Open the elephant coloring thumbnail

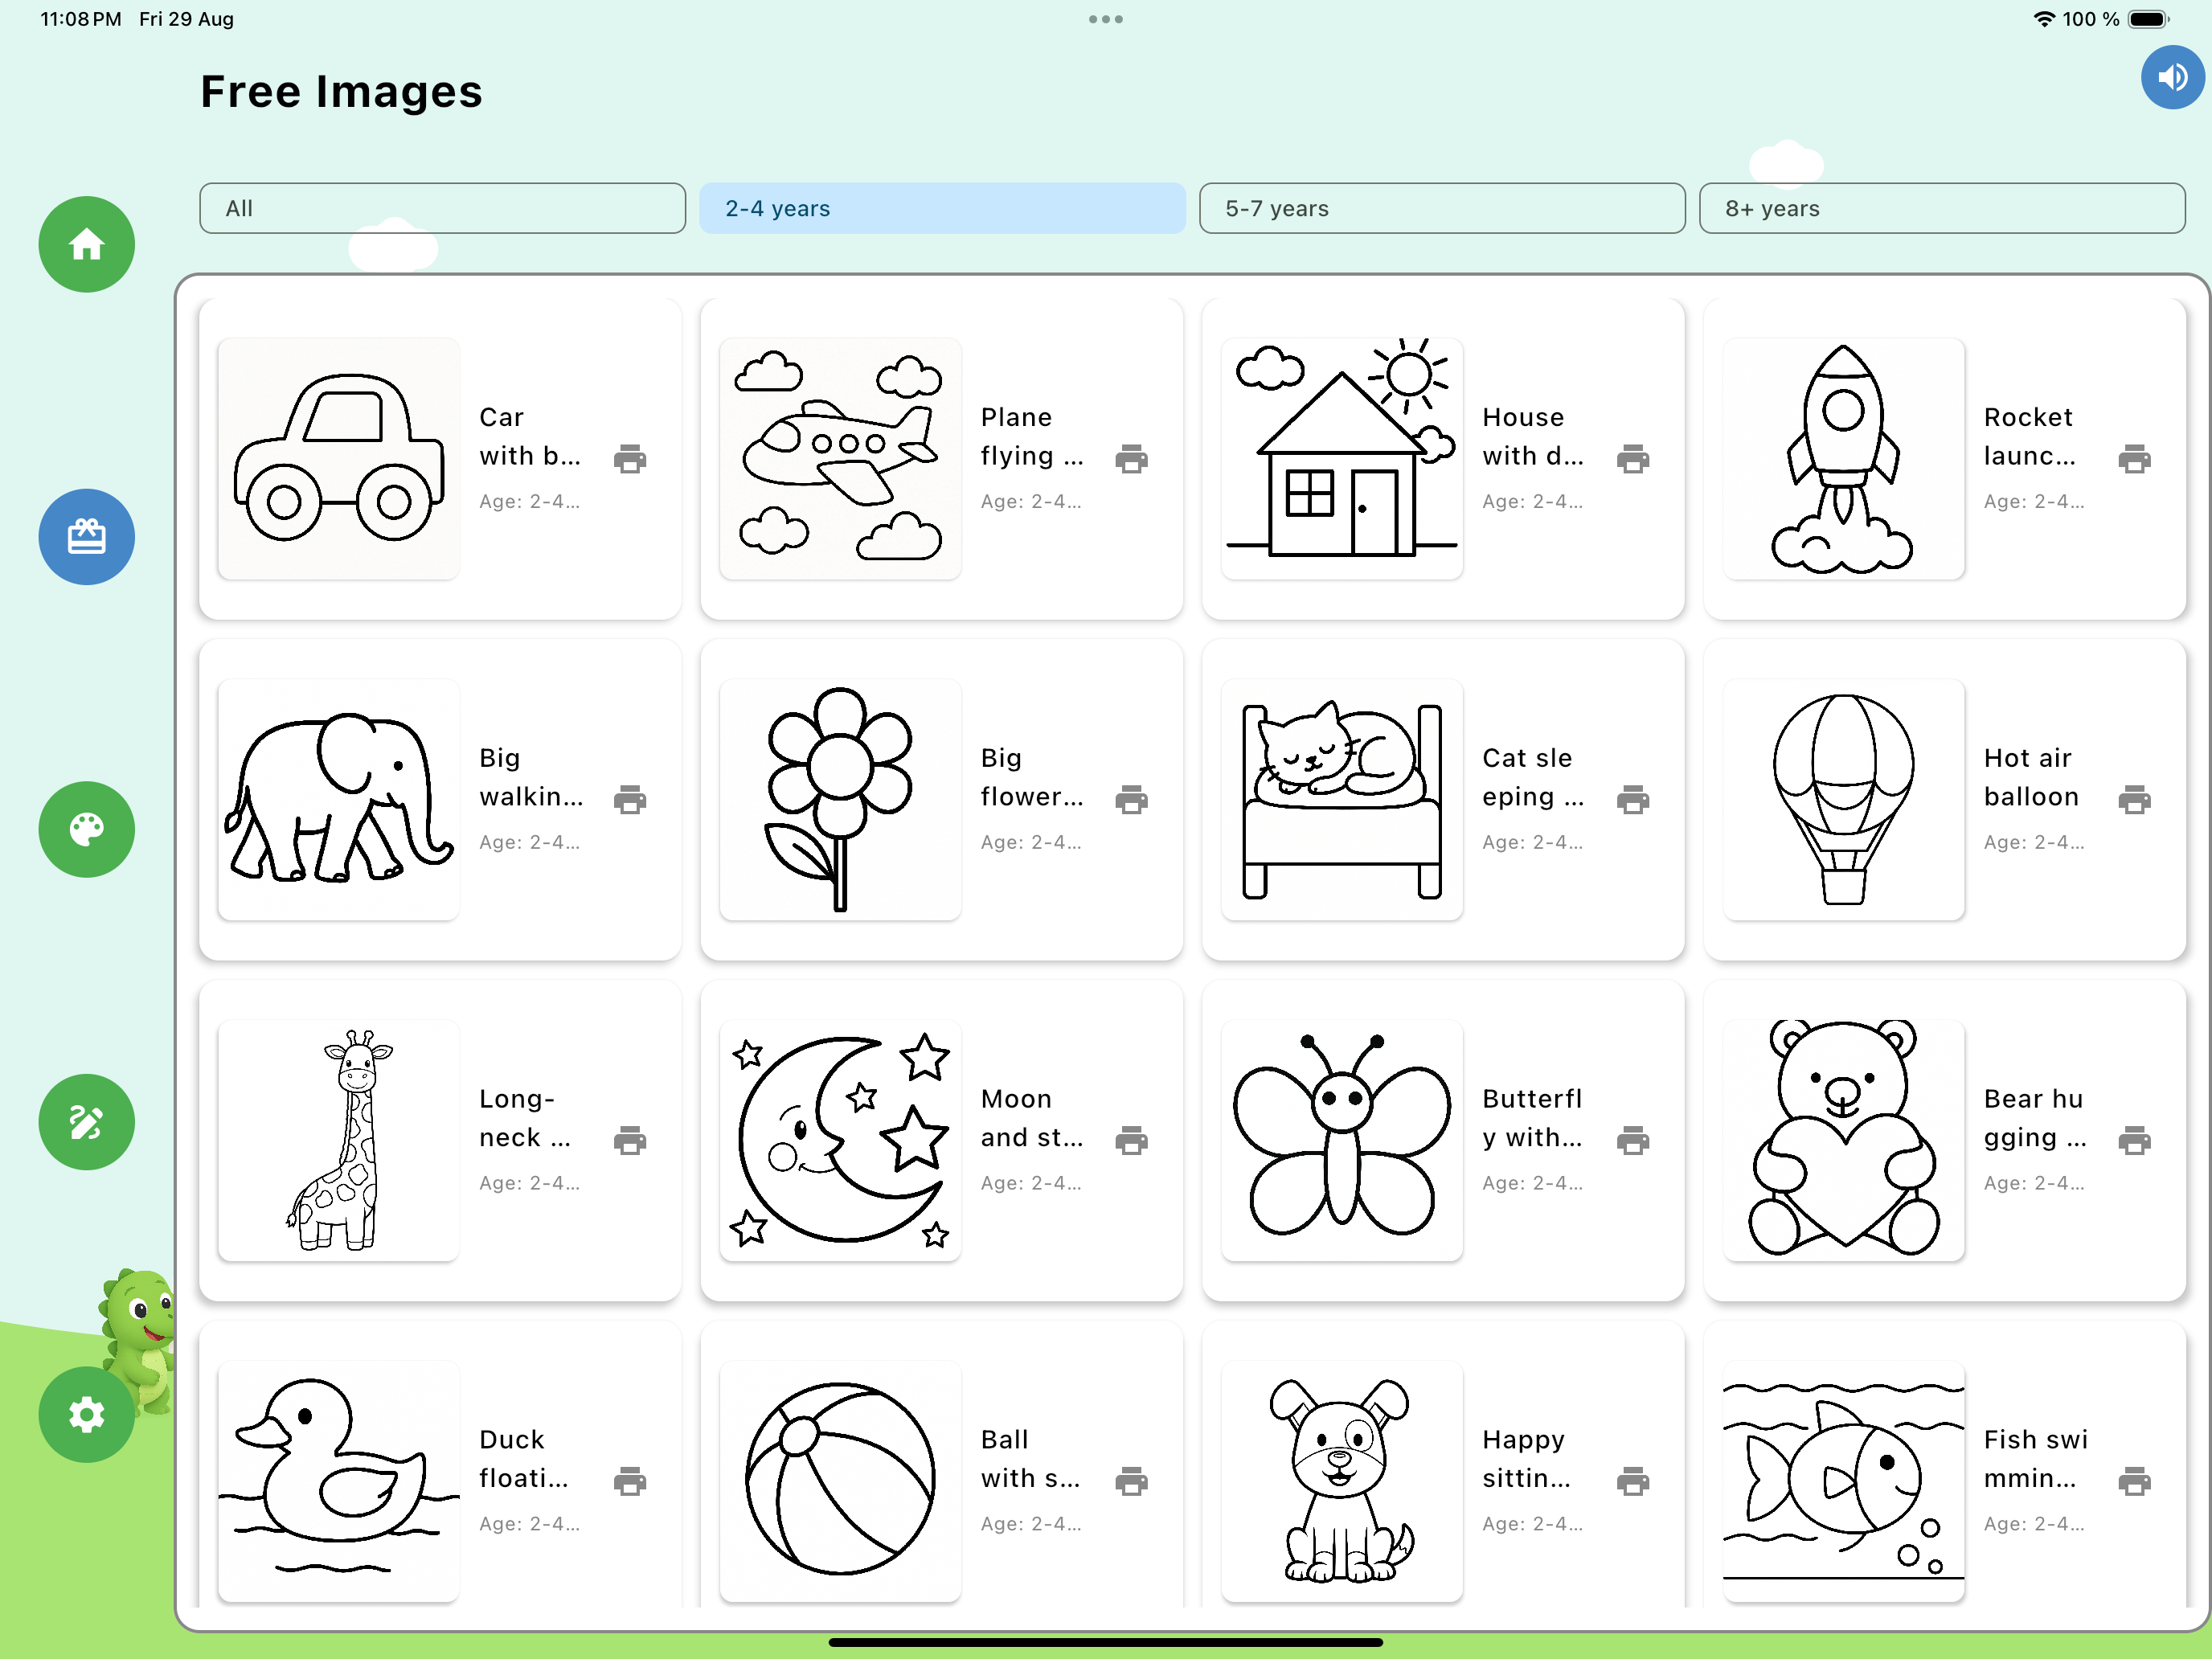339,800
